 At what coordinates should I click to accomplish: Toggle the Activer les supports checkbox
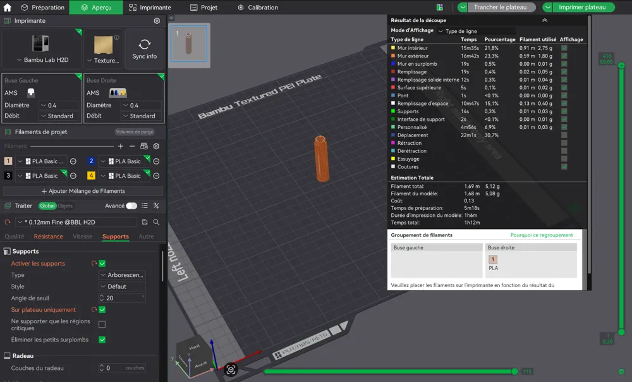click(x=102, y=263)
